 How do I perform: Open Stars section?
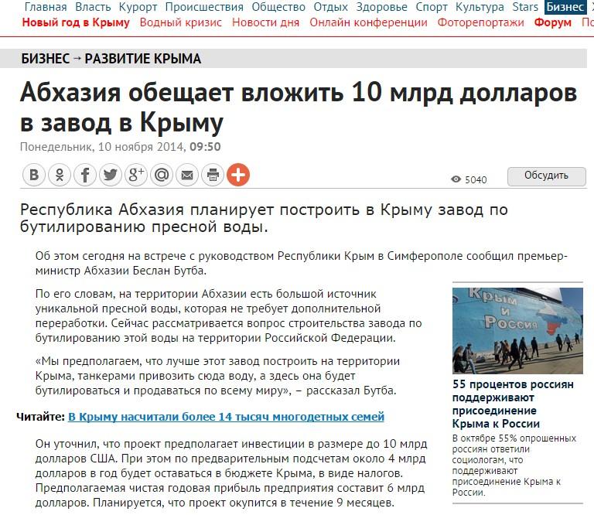pyautogui.click(x=525, y=7)
